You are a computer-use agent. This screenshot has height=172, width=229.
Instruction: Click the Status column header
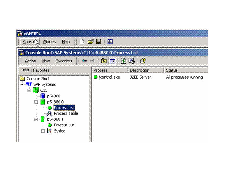[x=186, y=70]
